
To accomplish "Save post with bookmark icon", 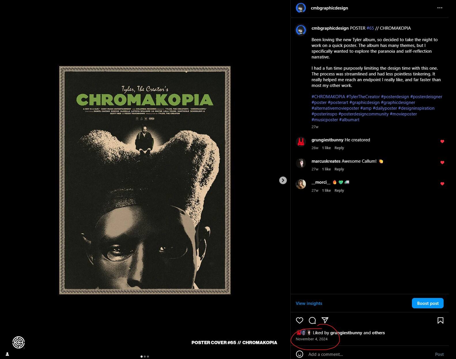I will (440, 320).
